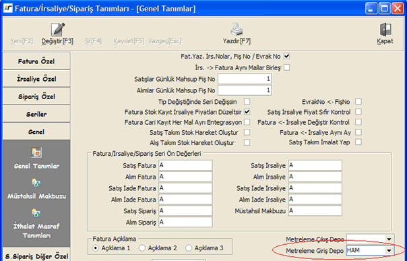Screen dimensions: 407x261
Task: Uncheck Fat.Yaz. İrs.Nolar, Fiş No / Evrak No
Action: click(x=287, y=56)
